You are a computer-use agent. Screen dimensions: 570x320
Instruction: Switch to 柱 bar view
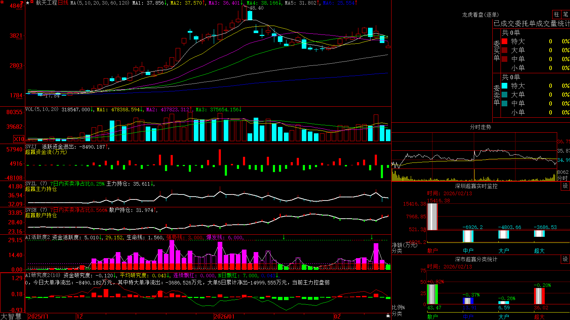(556, 14)
